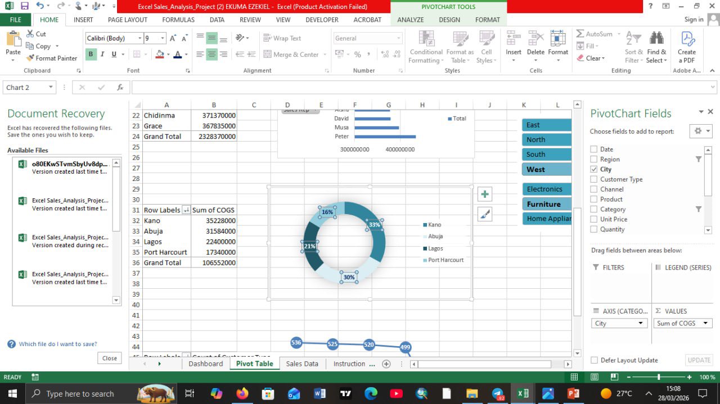Screen dimensions: 720x404
Task: Open the ANALYZE ribbon tab
Action: pos(410,20)
